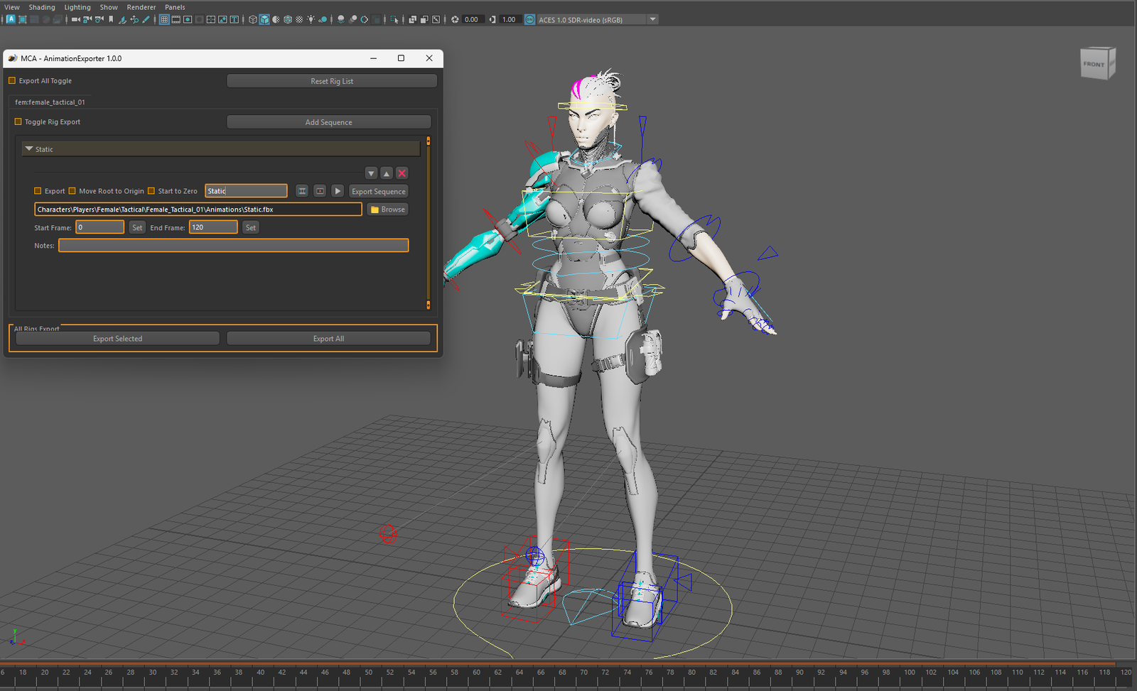This screenshot has height=691, width=1137.
Task: Check the Start to Zero checkbox
Action: (x=151, y=190)
